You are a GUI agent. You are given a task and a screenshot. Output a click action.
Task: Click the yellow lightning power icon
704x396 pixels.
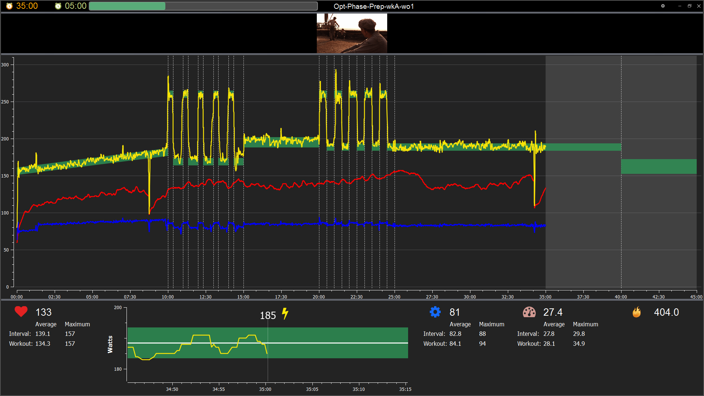[285, 314]
